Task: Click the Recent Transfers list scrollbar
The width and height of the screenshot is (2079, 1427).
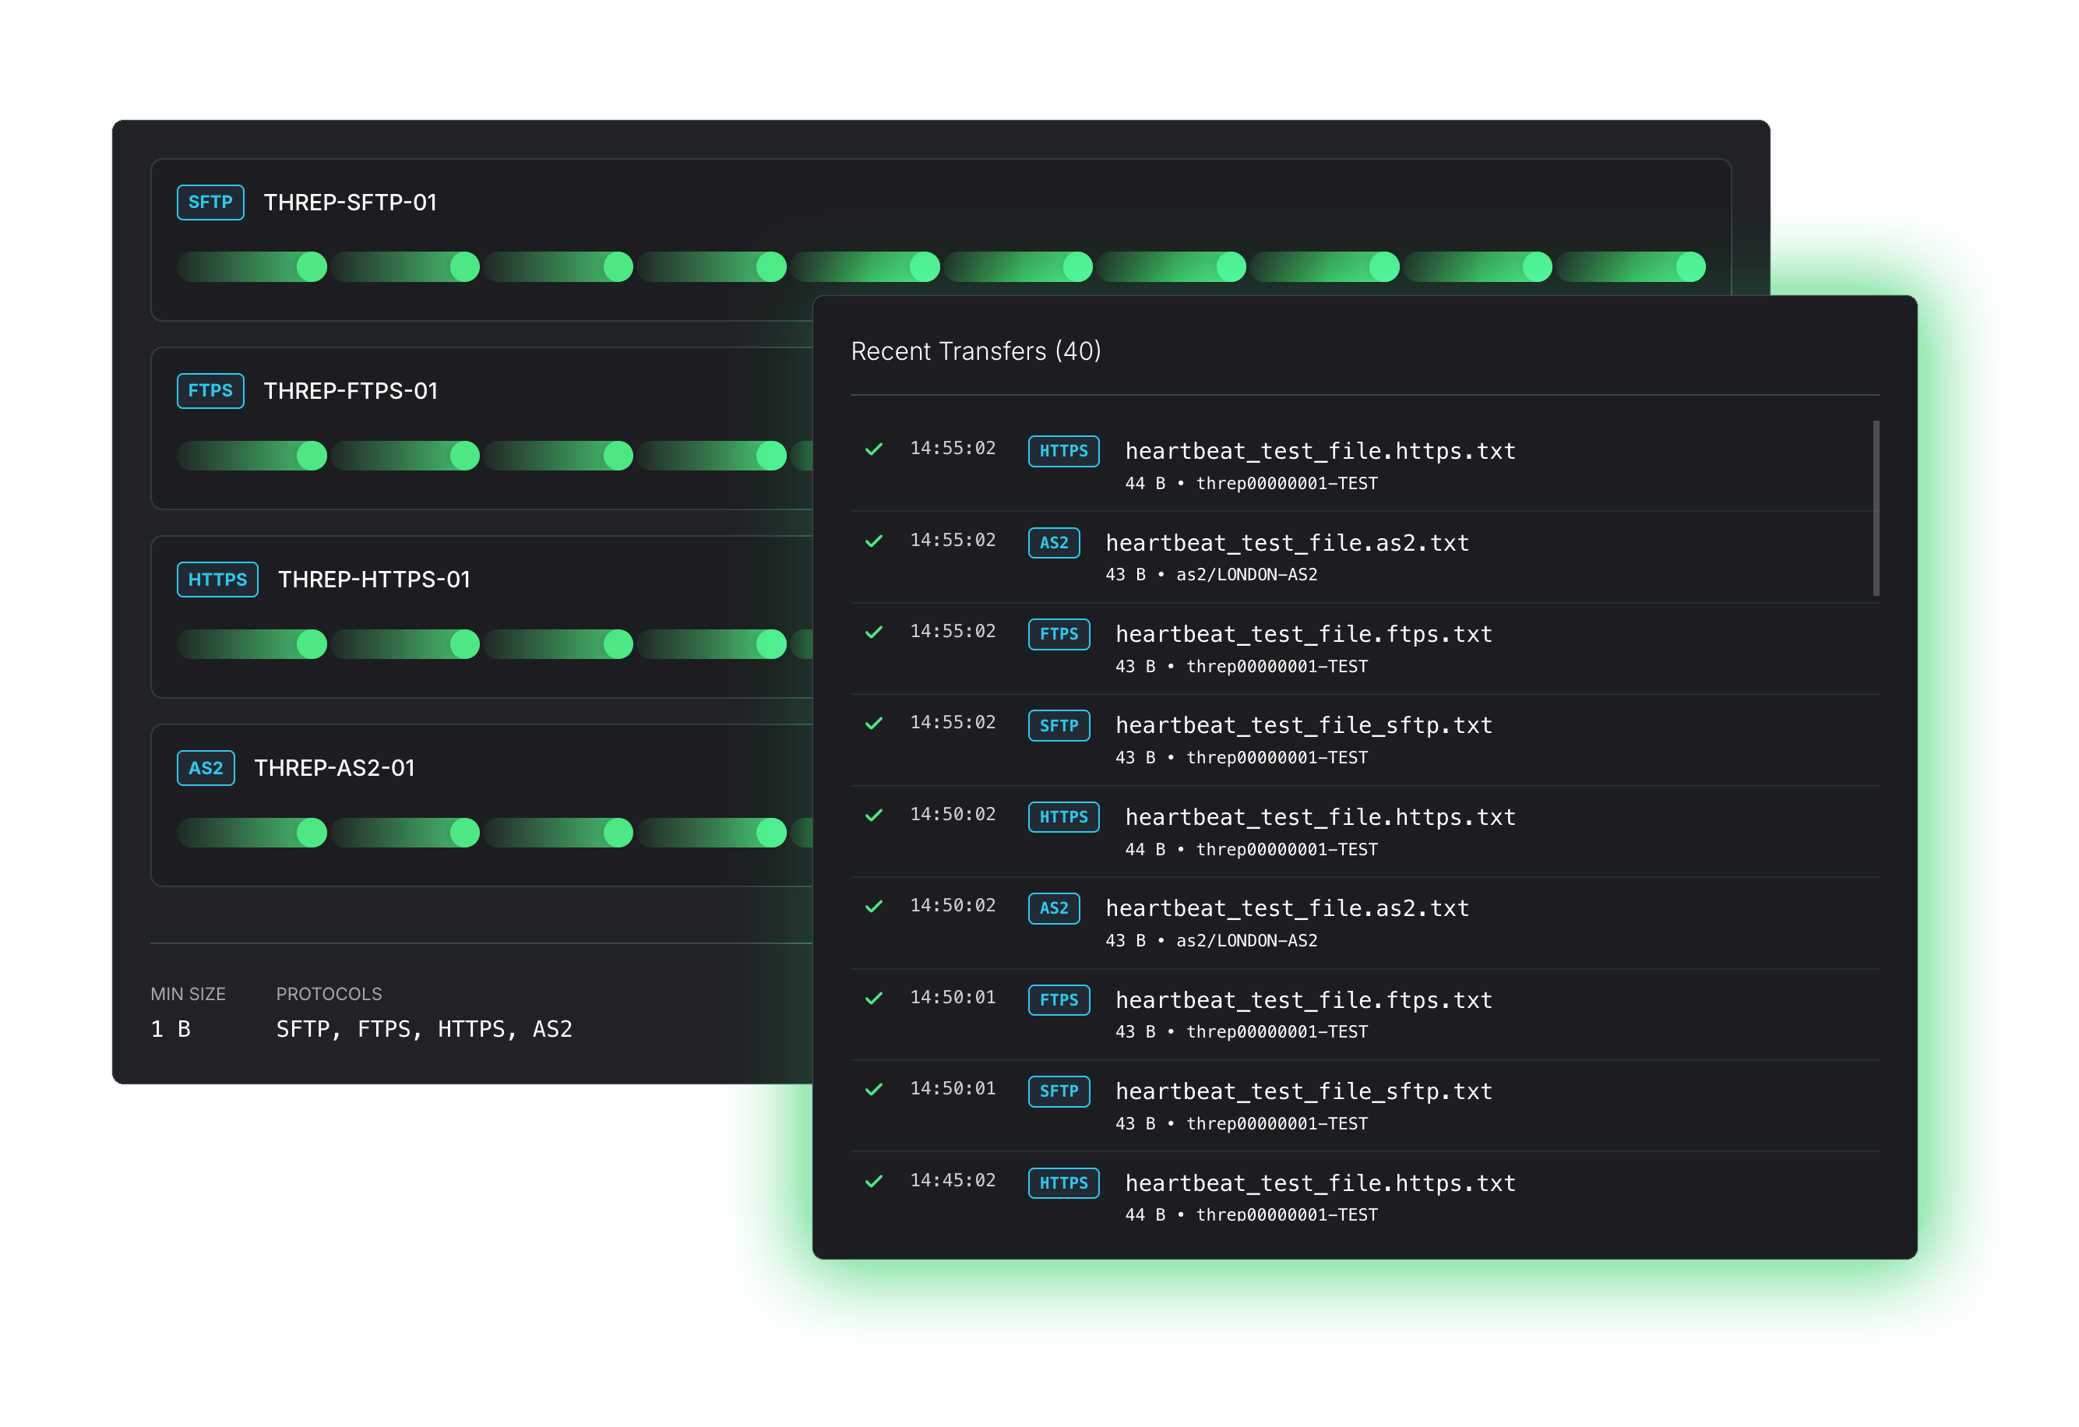Action: pos(1876,508)
